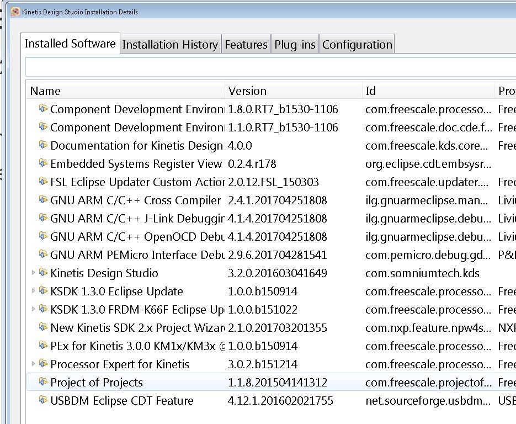This screenshot has width=516, height=424.
Task: Sort by the Id column header
Action: tap(428, 91)
